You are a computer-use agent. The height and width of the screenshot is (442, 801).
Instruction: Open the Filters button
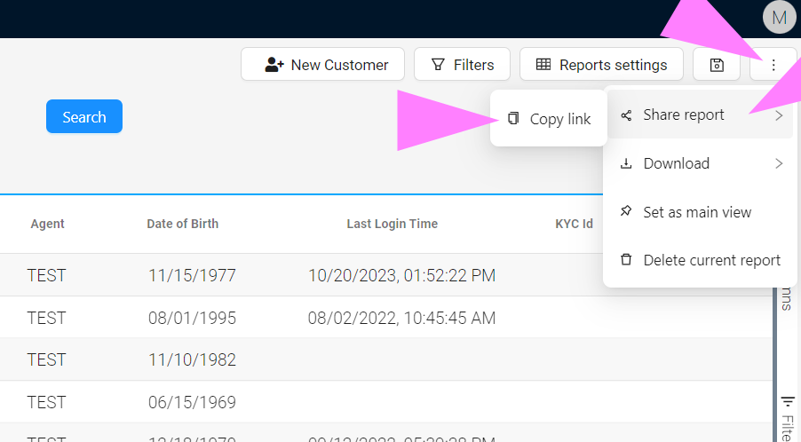pyautogui.click(x=463, y=65)
